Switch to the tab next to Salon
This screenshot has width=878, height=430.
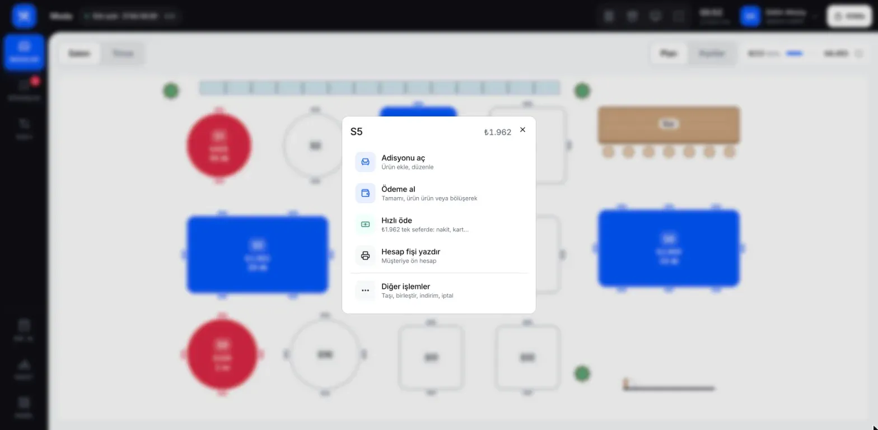(123, 54)
